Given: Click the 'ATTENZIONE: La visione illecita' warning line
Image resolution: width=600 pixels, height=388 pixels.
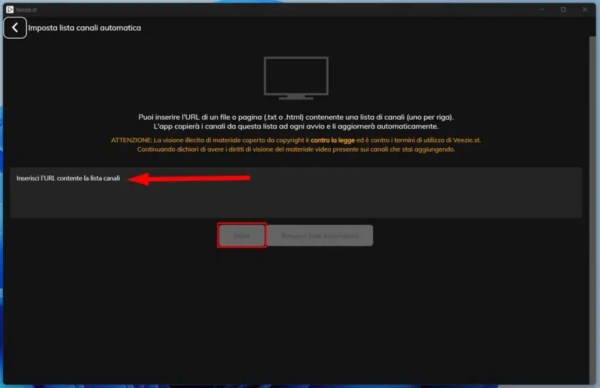Looking at the screenshot, I should pos(296,140).
